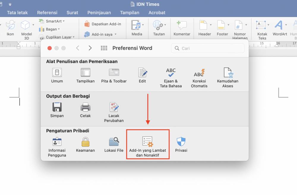Switch to Referensi tab
This screenshot has height=195, width=297.
47,13
